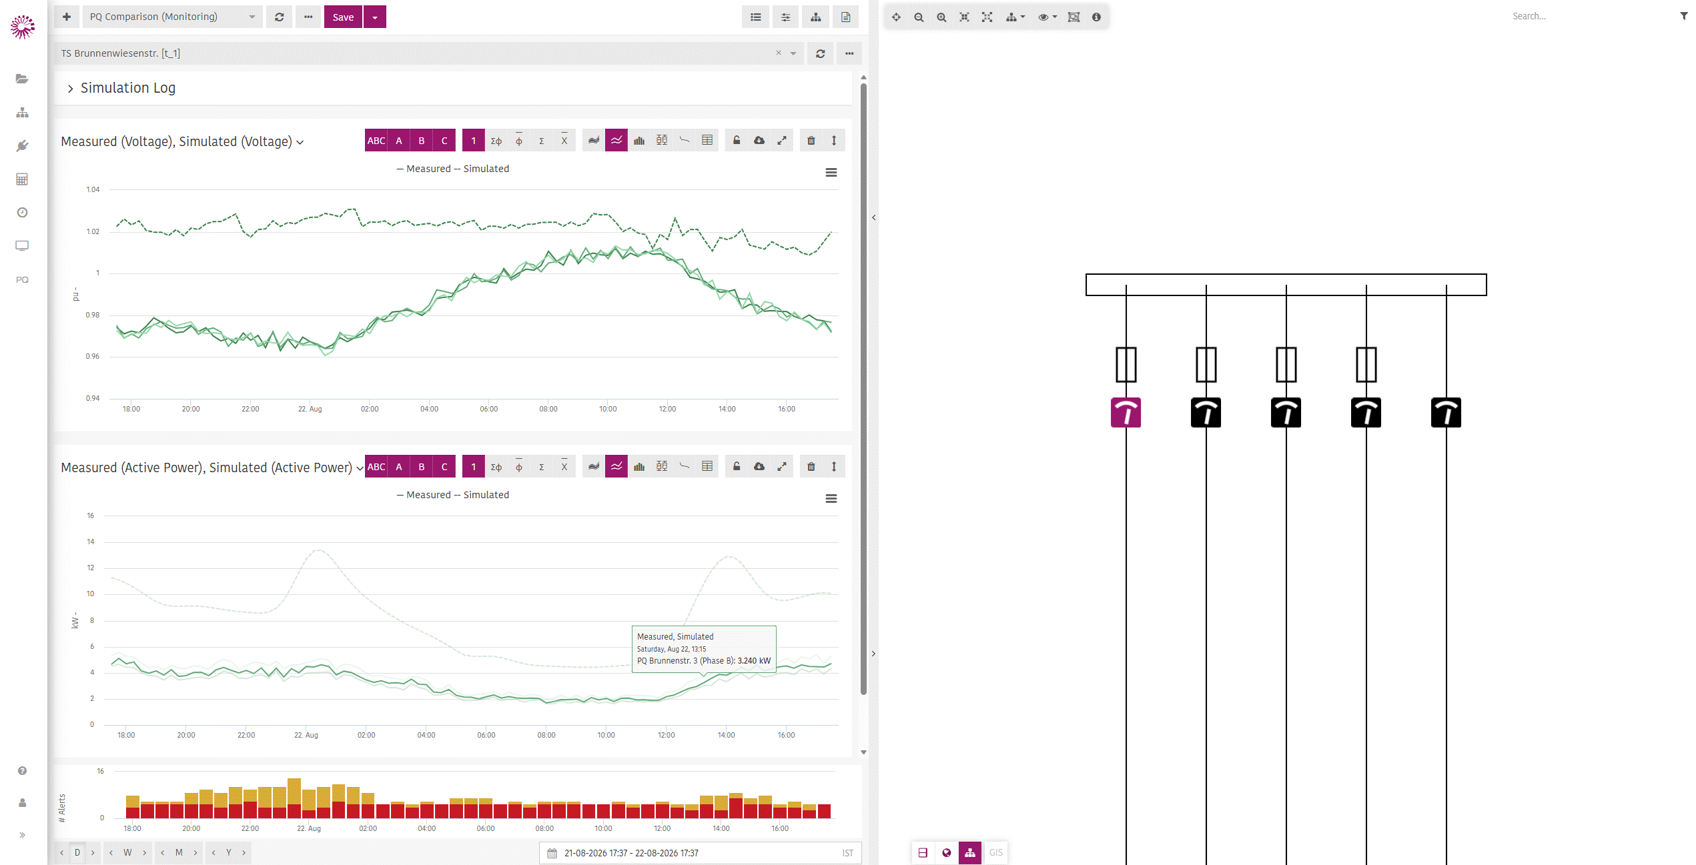Open the network hierarchy icon in top toolbar
1696x865 pixels.
(x=815, y=17)
